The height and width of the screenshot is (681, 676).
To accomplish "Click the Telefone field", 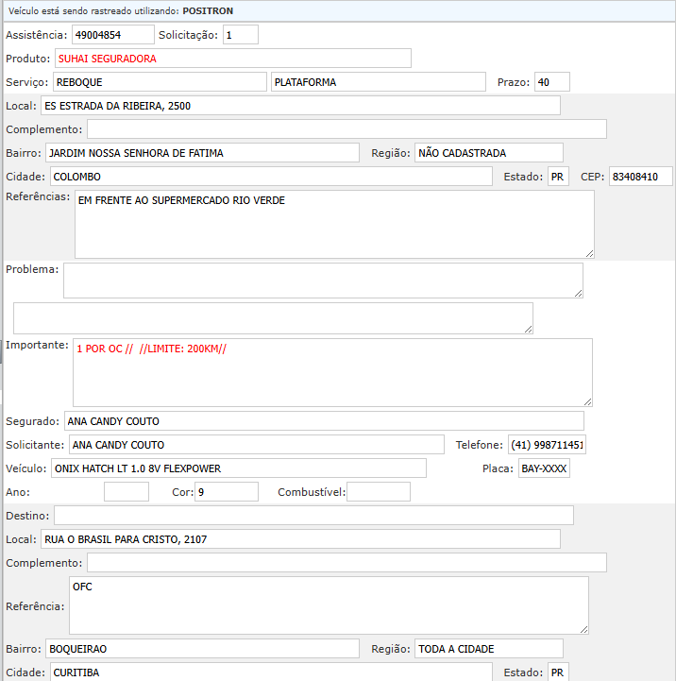I will click(x=547, y=445).
